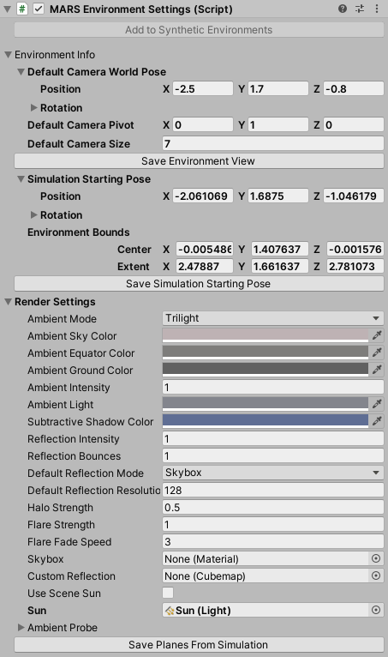Expand Rotation under Default Camera World Pose

tap(34, 108)
